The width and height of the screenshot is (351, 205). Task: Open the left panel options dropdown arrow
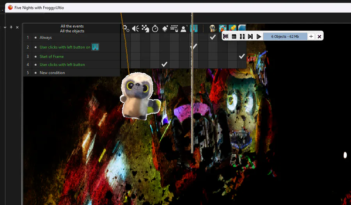pyautogui.click(x=5, y=27)
